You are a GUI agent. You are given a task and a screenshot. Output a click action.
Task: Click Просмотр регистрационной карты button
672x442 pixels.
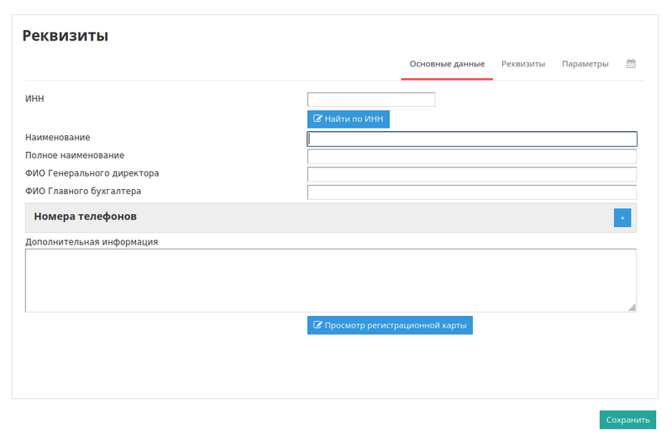click(390, 324)
